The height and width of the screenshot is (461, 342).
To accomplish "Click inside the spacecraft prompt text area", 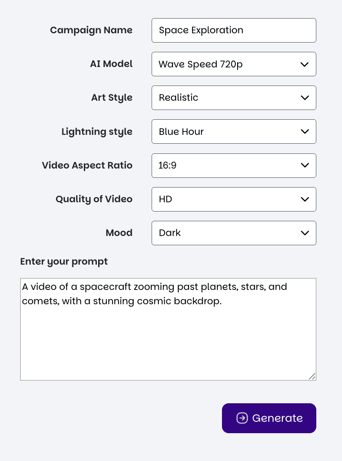I will 168,329.
